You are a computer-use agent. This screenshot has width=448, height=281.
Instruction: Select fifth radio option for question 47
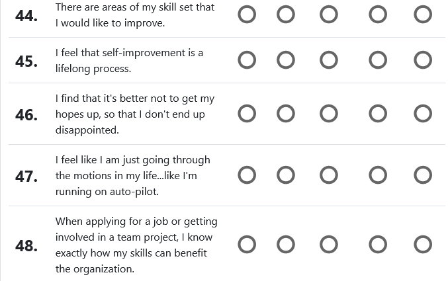(x=423, y=175)
